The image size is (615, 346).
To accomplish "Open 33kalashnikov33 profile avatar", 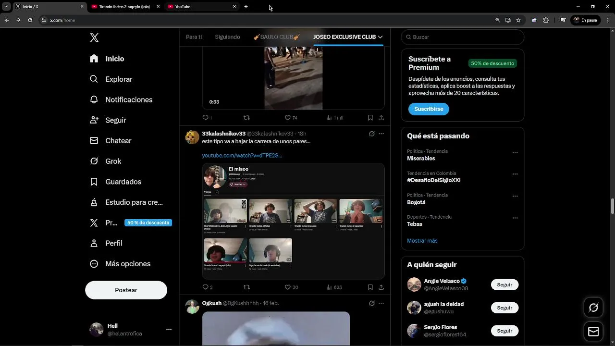I will (x=192, y=137).
